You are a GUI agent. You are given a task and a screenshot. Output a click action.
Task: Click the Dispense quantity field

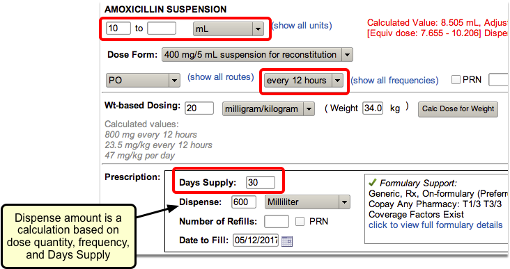click(x=244, y=202)
